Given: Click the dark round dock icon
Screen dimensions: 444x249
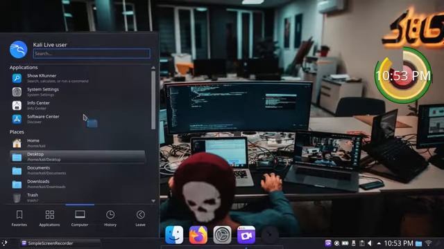Looking at the screenshot, I should point(270,234).
